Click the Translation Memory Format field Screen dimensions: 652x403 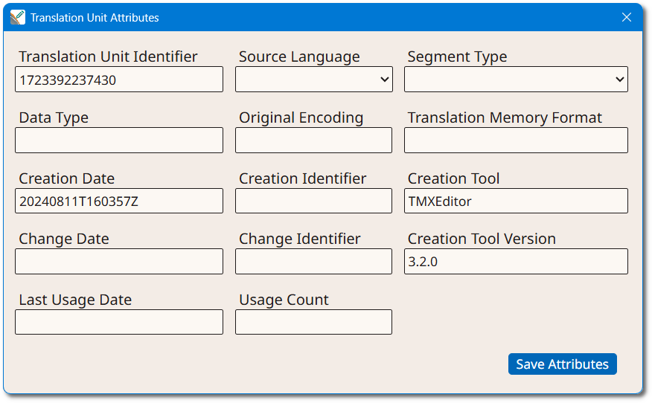(516, 140)
